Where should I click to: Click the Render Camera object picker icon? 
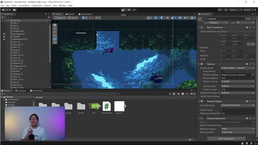[253, 75]
